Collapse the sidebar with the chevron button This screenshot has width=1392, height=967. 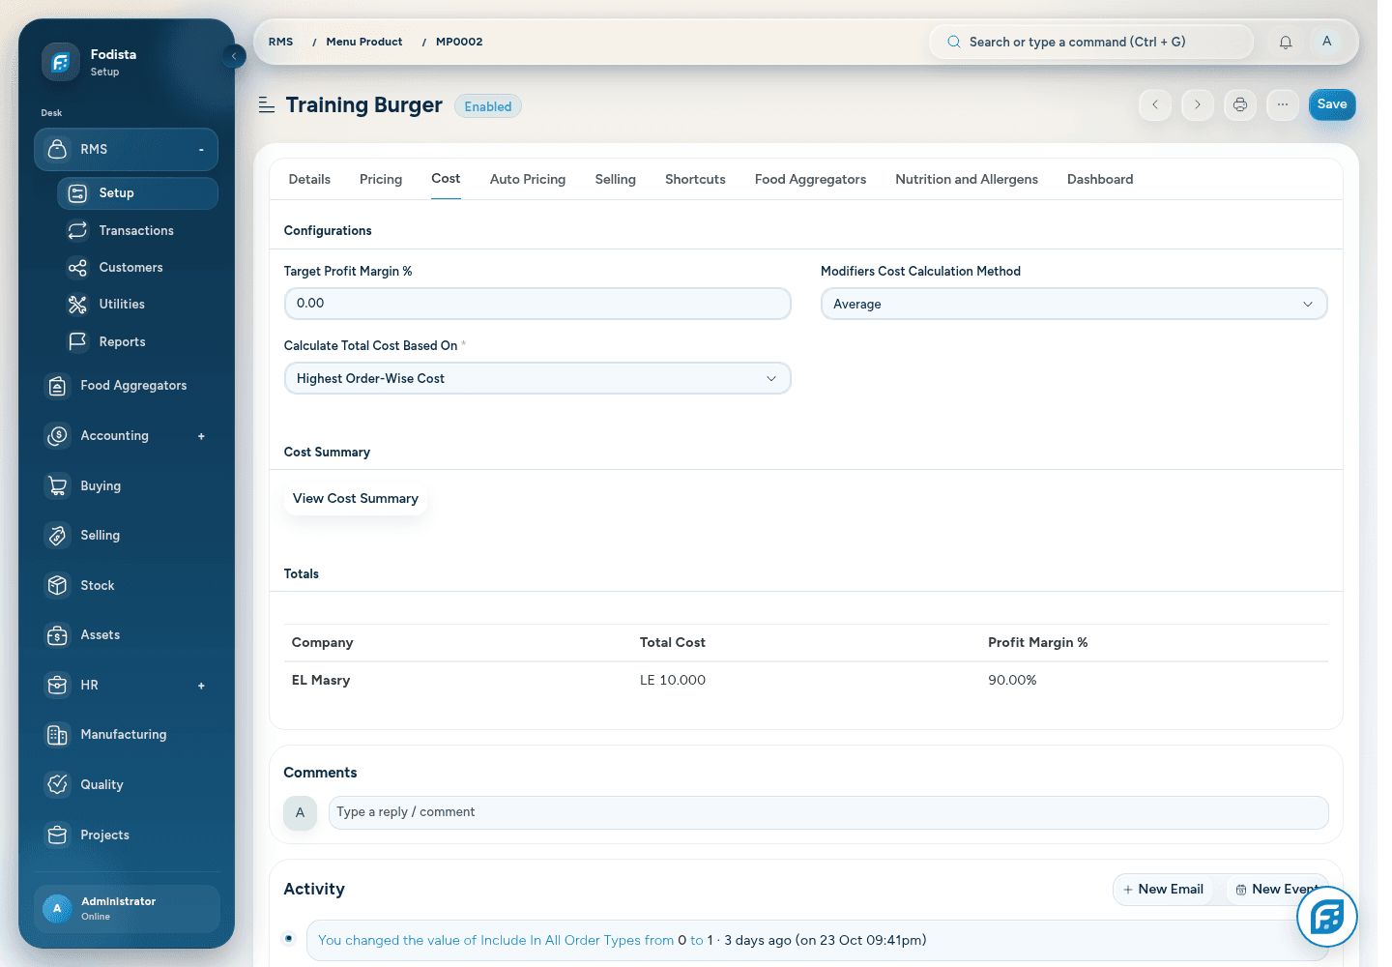click(x=233, y=56)
